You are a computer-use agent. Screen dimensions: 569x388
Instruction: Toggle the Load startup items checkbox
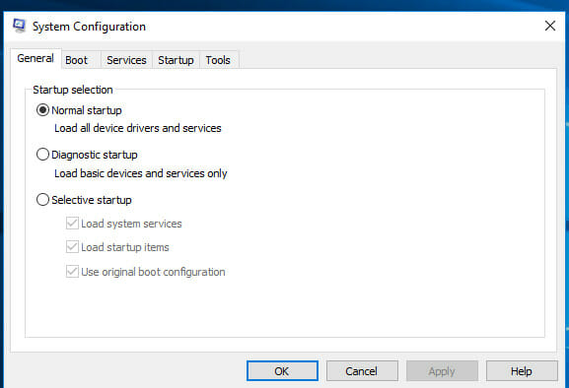[72, 247]
